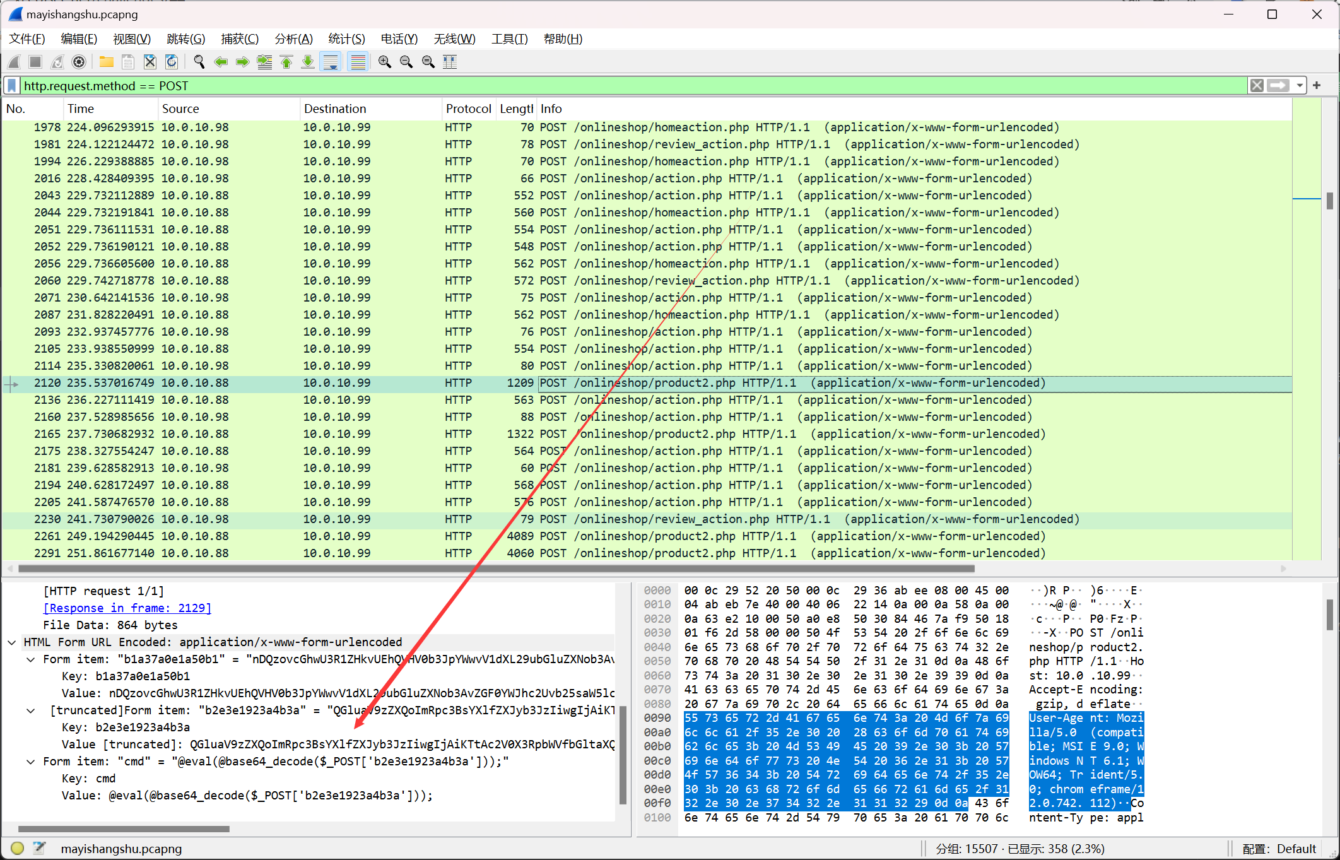1340x860 pixels.
Task: Collapse the "cmd" form item node
Action: tap(30, 762)
